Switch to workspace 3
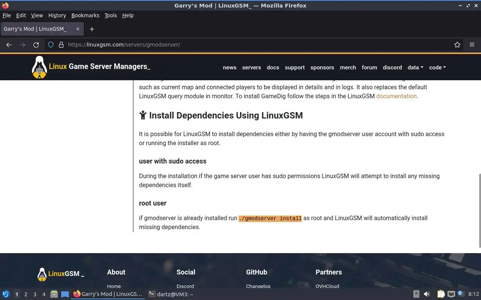The width and height of the screenshot is (481, 300). (x=35, y=294)
